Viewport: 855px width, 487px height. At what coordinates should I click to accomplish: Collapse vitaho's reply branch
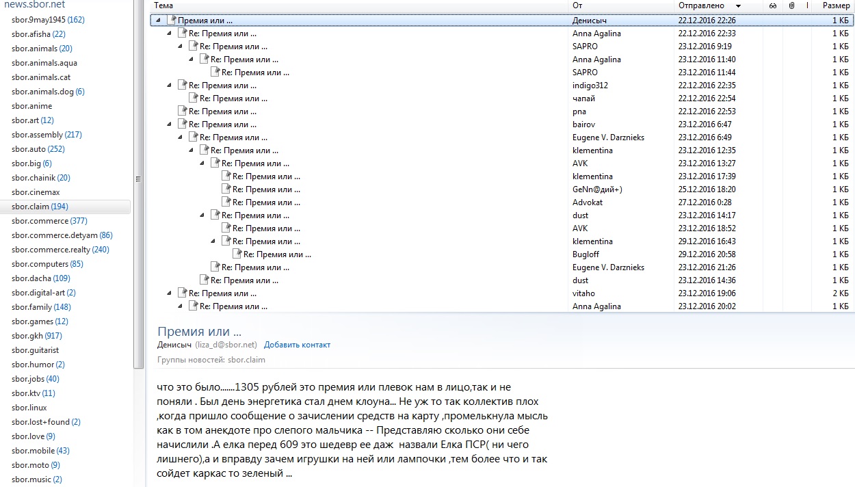coord(170,293)
